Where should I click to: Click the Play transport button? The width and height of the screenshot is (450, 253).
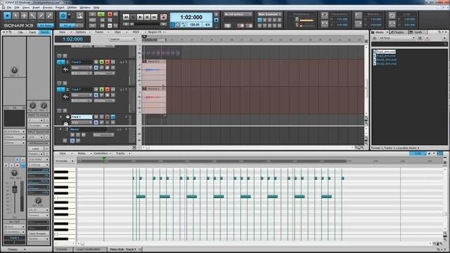(x=140, y=17)
